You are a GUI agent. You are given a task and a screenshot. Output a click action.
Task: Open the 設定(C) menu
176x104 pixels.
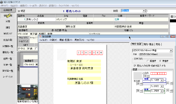tap(53, 6)
